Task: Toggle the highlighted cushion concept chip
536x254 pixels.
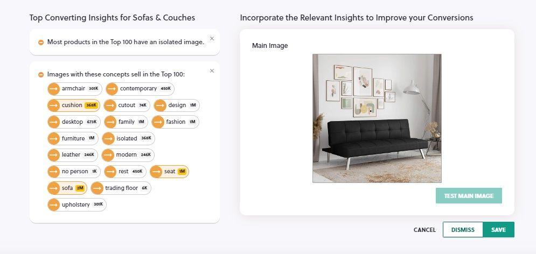Action: 73,105
